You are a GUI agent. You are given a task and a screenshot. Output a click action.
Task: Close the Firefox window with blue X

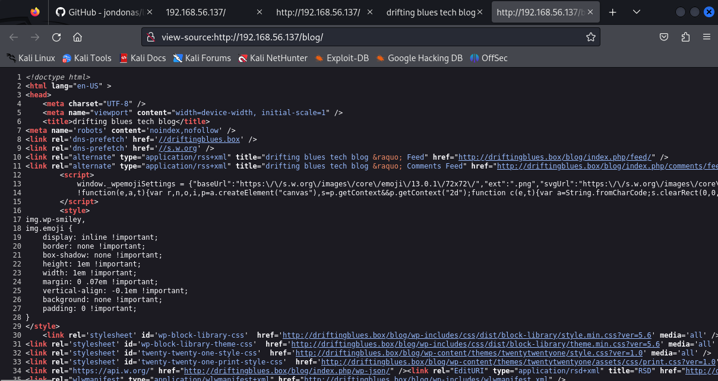pos(708,12)
